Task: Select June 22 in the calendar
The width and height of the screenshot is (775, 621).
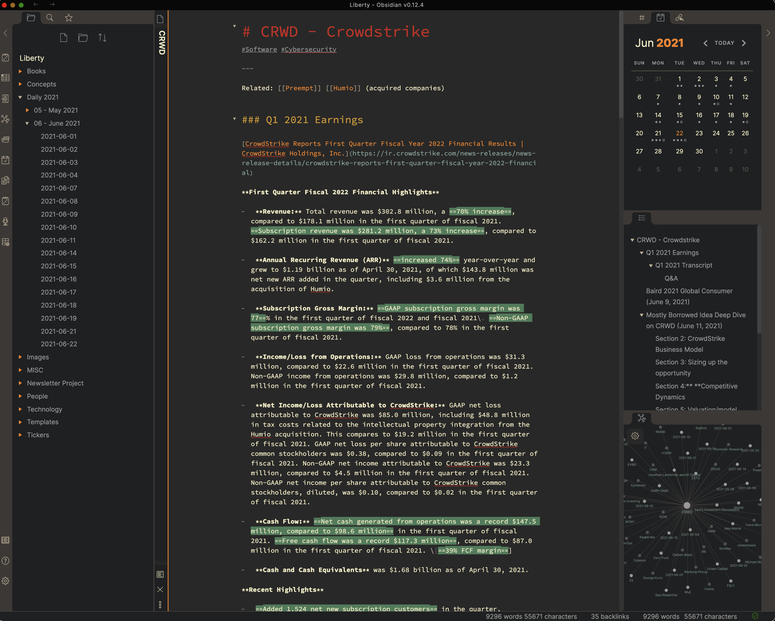Action: (679, 134)
